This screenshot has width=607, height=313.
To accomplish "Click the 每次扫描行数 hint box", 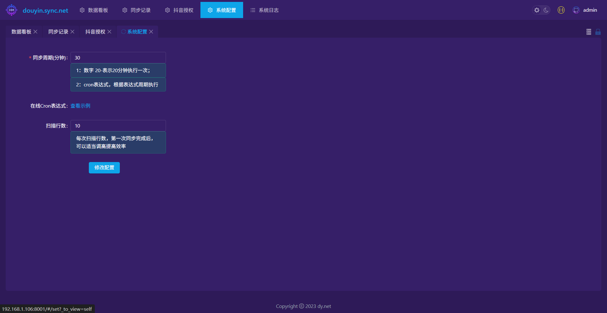I will (x=118, y=142).
